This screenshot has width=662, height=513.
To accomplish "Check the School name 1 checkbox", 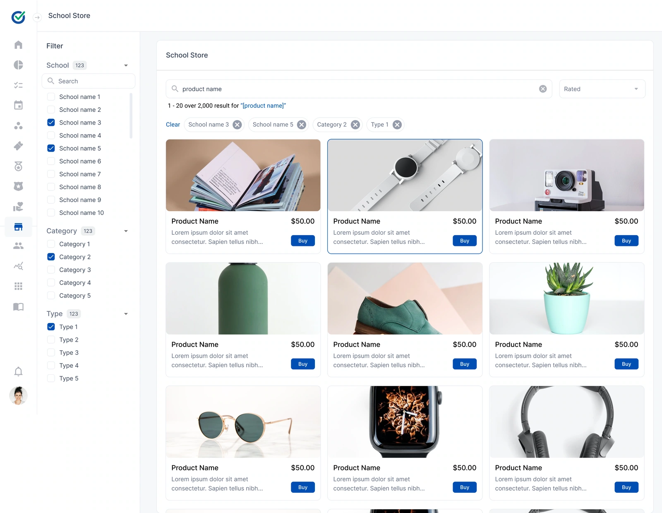I will (51, 97).
